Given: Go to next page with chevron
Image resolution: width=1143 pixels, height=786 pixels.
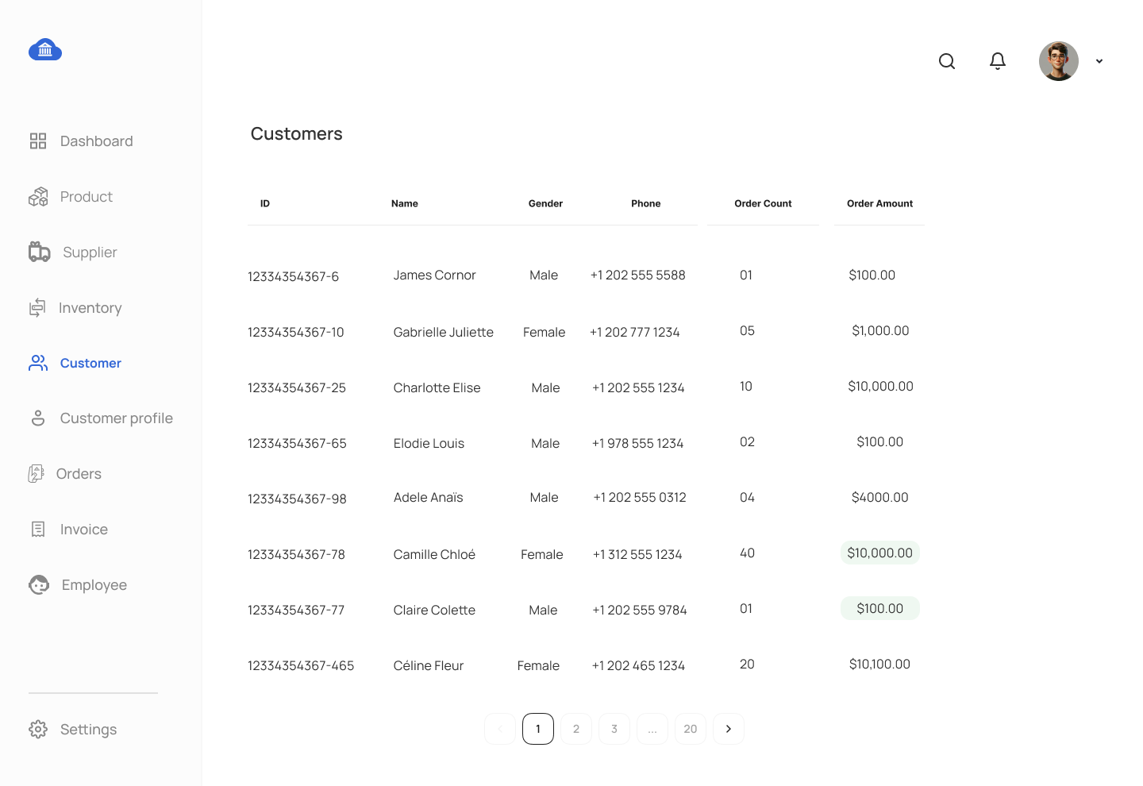Looking at the screenshot, I should coord(729,729).
